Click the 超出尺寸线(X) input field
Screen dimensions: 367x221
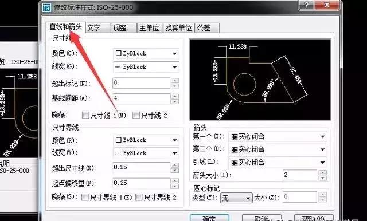[142, 168]
